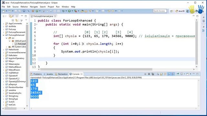Toggle code folding marker at line 2
Image resolution: width=207 pixels, height=116 pixels.
(x=37, y=24)
